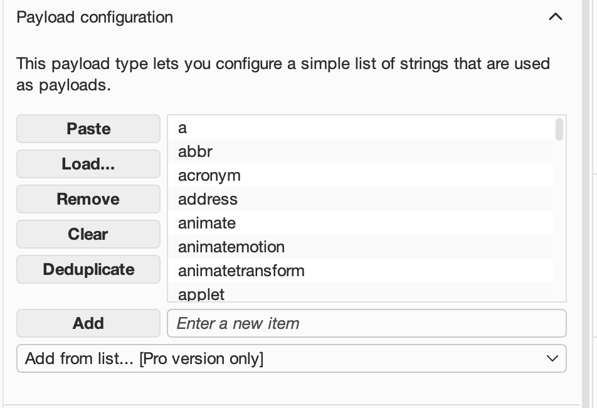
Task: Click the Paste button
Action: [88, 129]
